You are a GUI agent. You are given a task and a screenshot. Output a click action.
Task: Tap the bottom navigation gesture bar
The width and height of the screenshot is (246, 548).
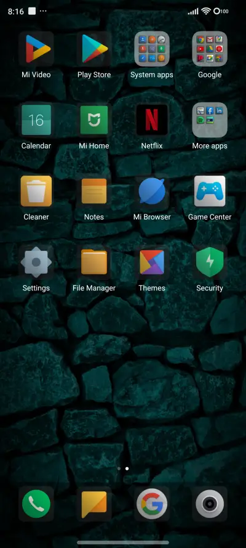click(x=123, y=542)
